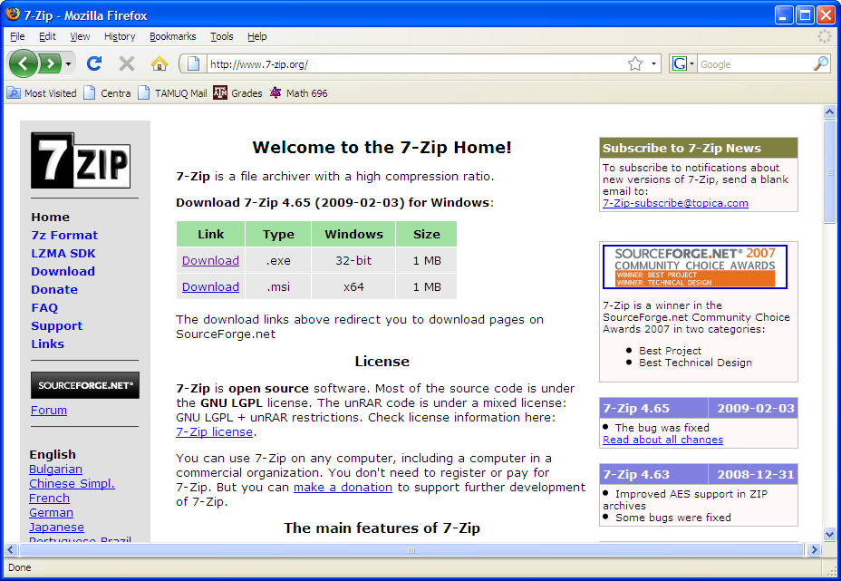This screenshot has width=841, height=581.
Task: Open the Tools menu
Action: pyautogui.click(x=221, y=36)
